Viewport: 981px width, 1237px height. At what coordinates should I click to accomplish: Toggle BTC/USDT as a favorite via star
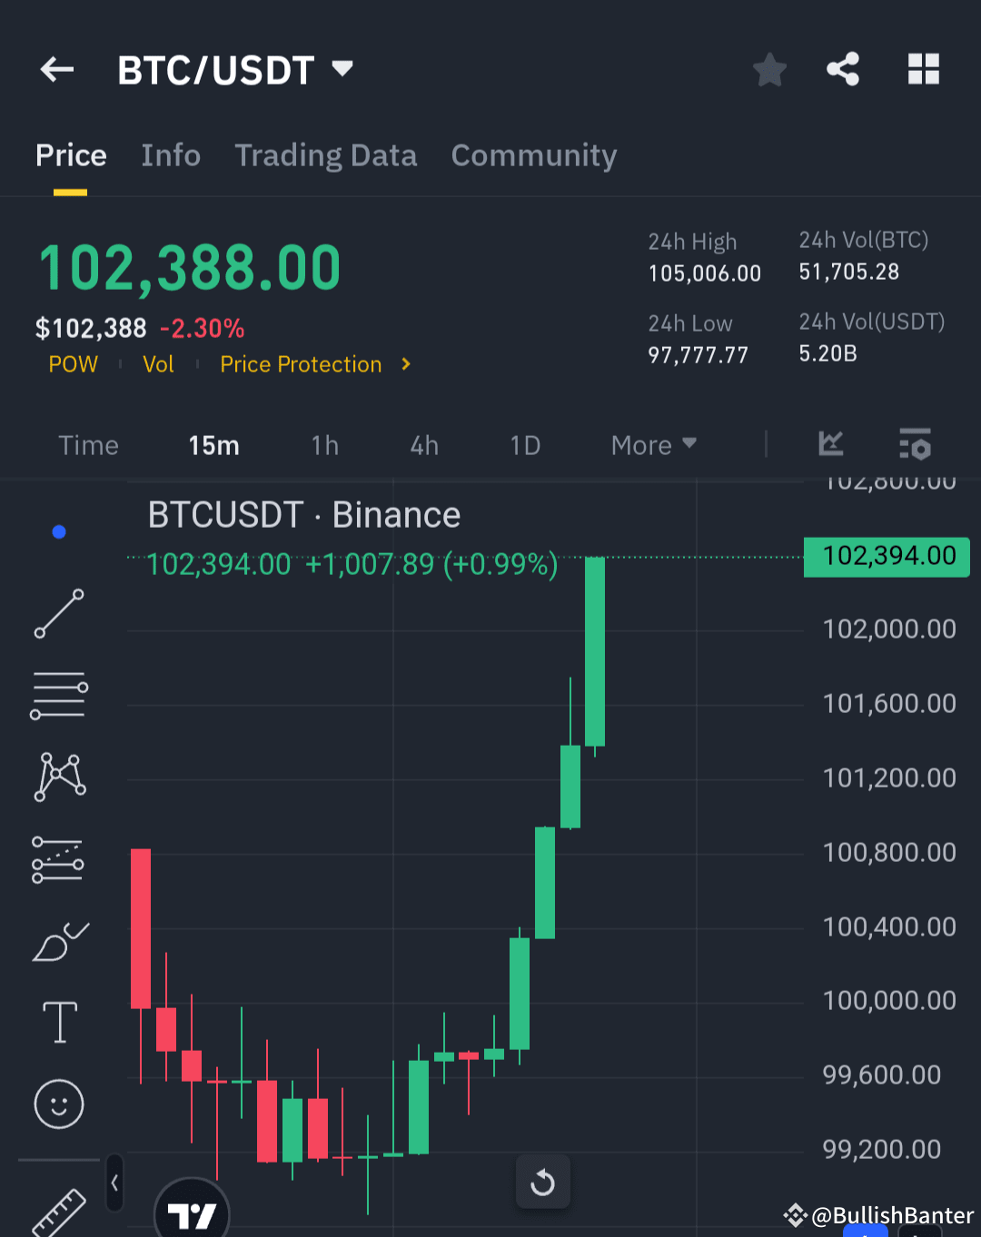pyautogui.click(x=769, y=69)
